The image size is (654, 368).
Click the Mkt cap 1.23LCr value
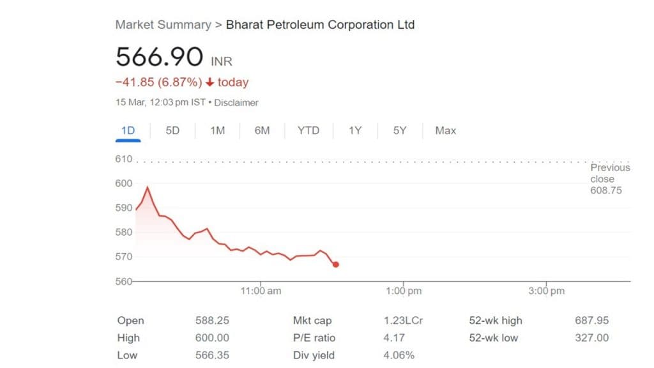[x=404, y=321]
